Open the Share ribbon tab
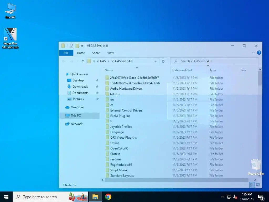This screenshot has width=269, height=202. 96,53
